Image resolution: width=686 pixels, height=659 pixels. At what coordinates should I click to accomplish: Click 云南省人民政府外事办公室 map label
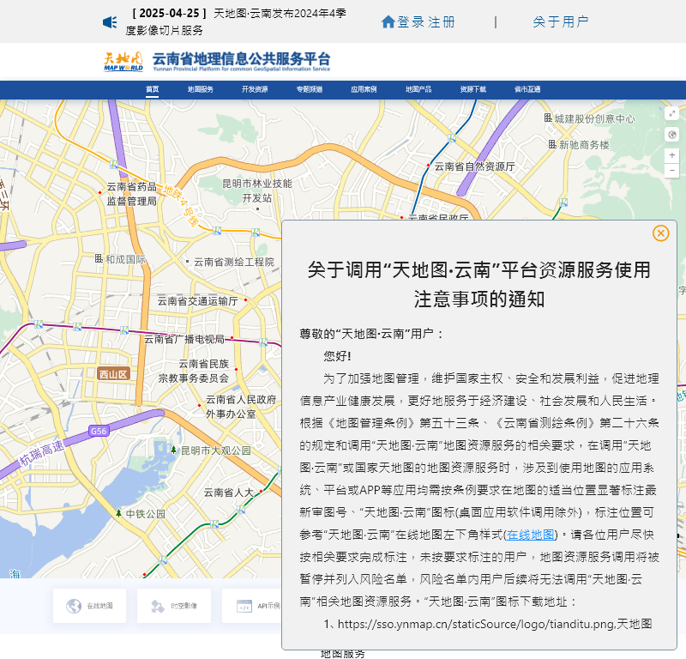point(241,407)
